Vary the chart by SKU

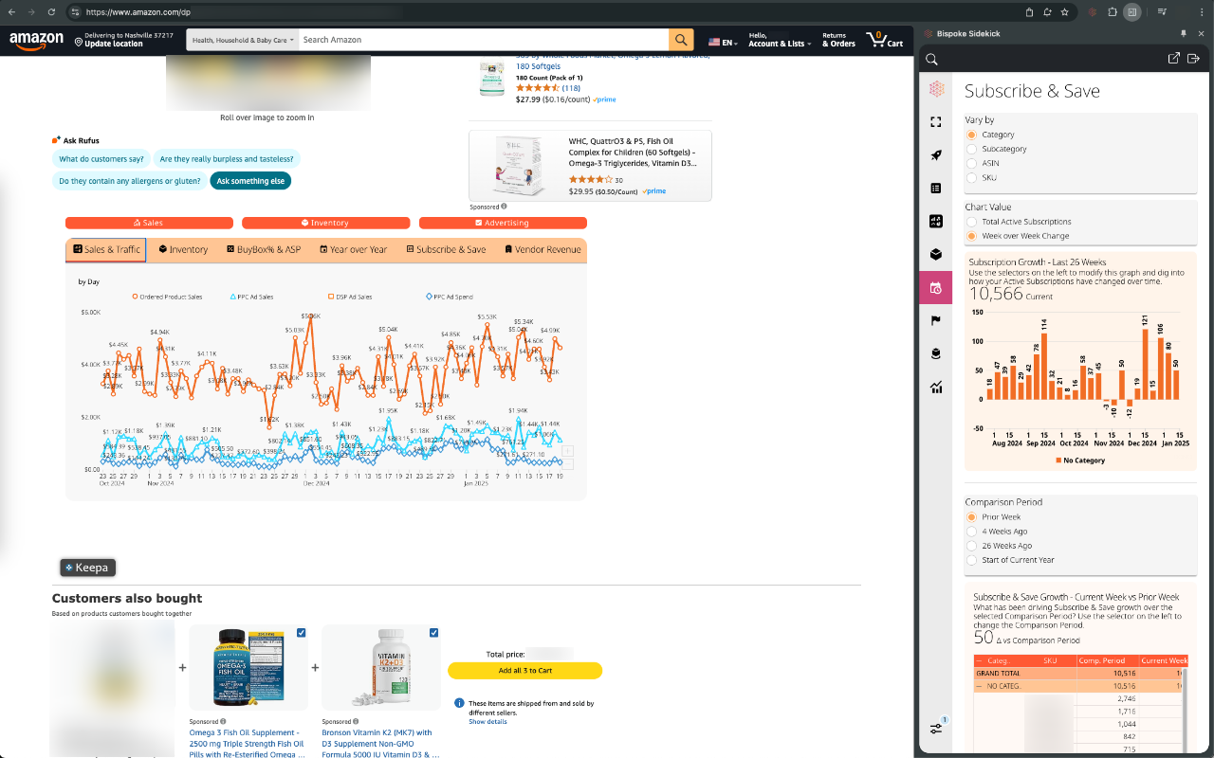[x=971, y=177]
